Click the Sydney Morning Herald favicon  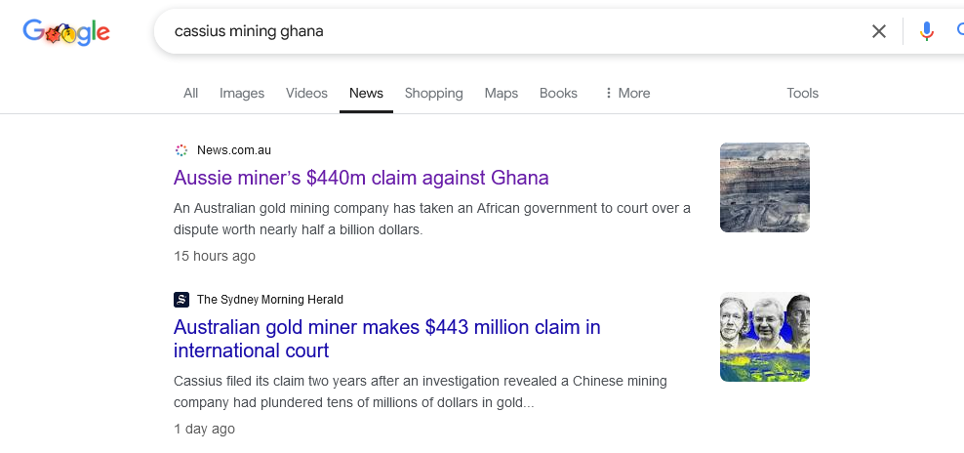click(181, 300)
